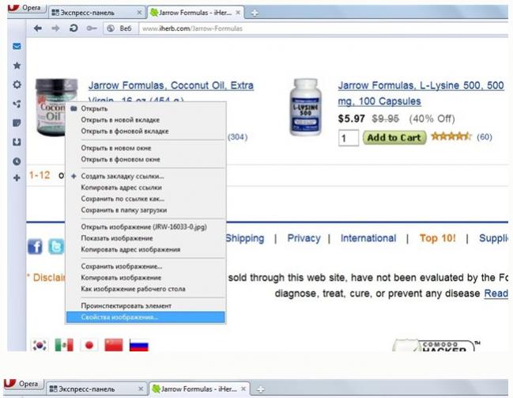Open the (304) reviews link
Screen dimensions: 513x398
coord(237,137)
